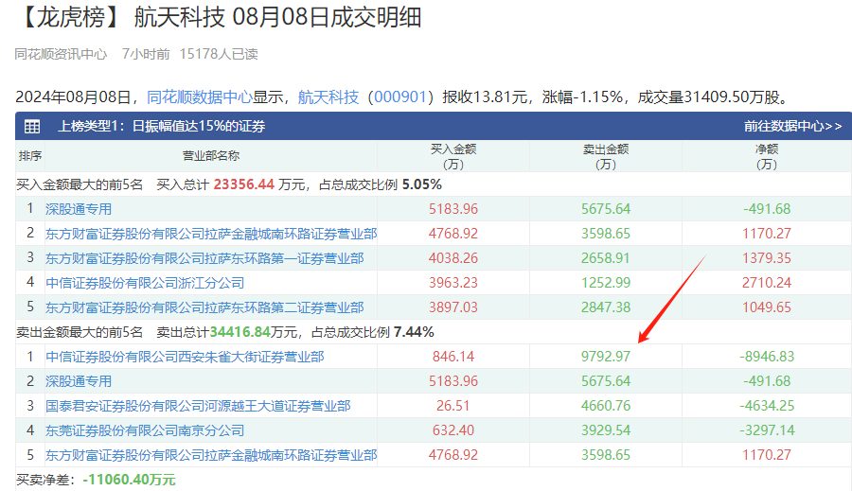Image resolution: width=852 pixels, height=491 pixels.
Task: Select buy amount 846.14 cell
Action: pyautogui.click(x=453, y=357)
